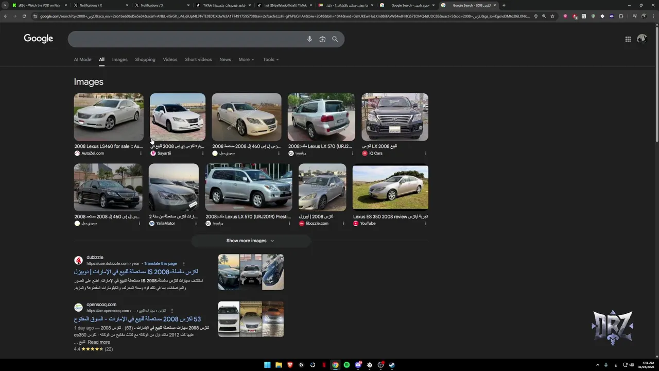Open more options for AutoZel.com image

click(x=141, y=154)
